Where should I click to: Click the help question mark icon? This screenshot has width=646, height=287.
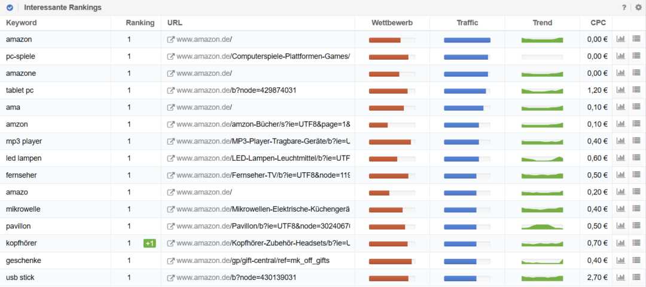coord(624,7)
